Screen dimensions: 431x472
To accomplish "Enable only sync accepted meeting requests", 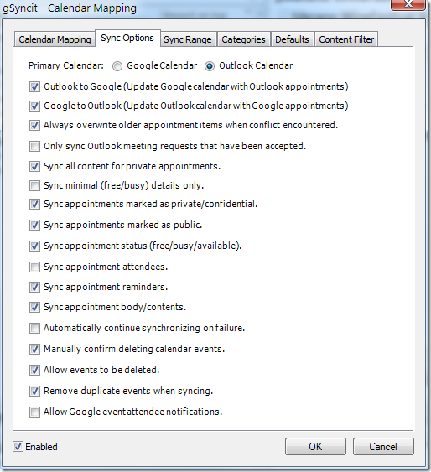I will click(34, 147).
